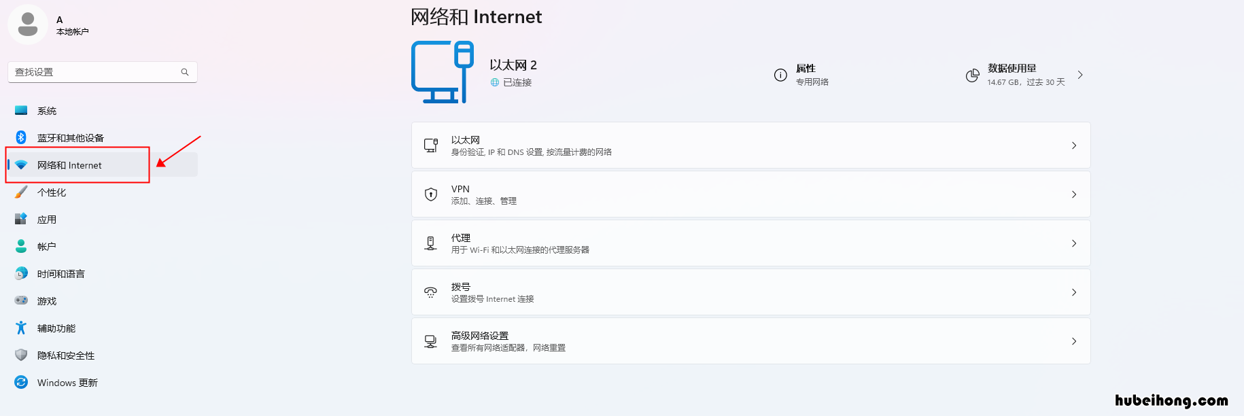
Task: Click the 时间和语言 globe clock icon
Action: (21, 273)
